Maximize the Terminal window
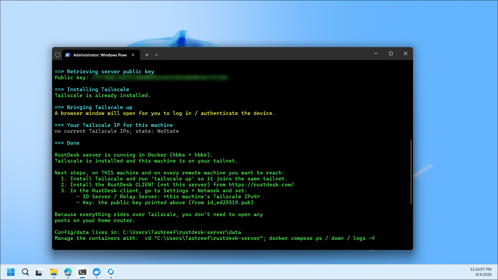This screenshot has width=498, height=280. pyautogui.click(x=391, y=53)
